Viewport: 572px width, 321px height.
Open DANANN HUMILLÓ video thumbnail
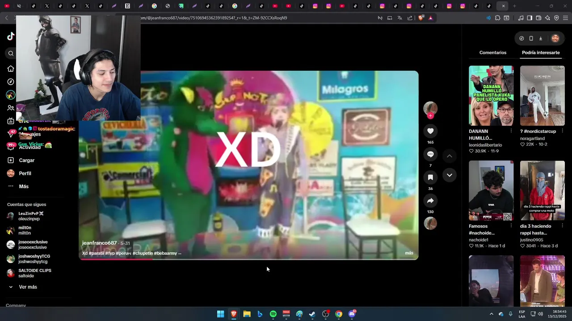click(491, 96)
